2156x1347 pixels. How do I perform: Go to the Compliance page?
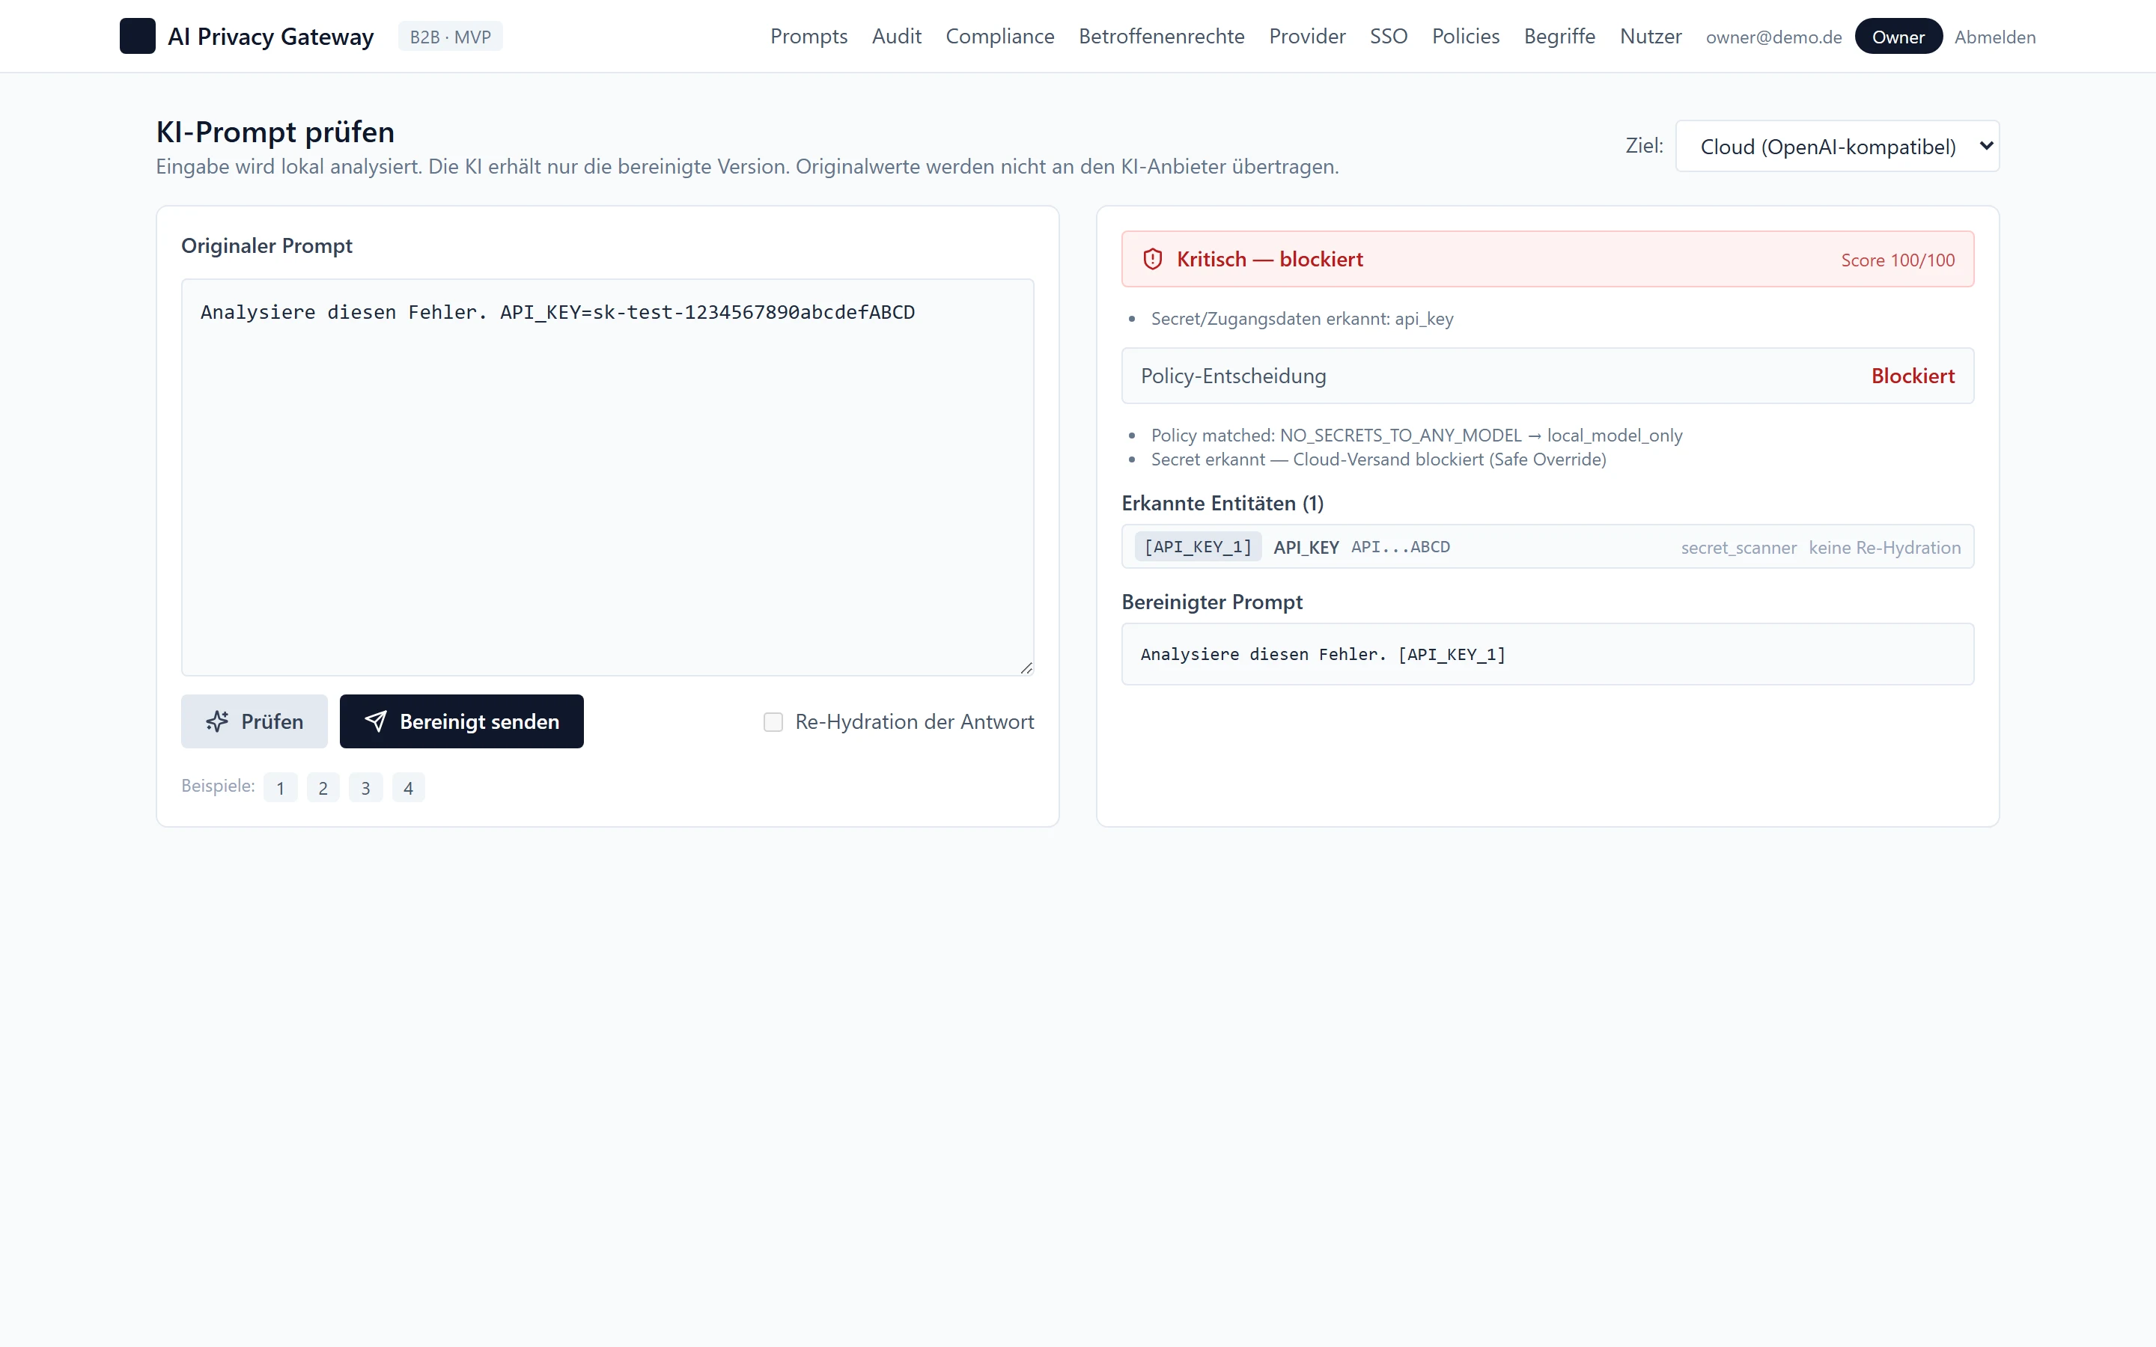[999, 37]
